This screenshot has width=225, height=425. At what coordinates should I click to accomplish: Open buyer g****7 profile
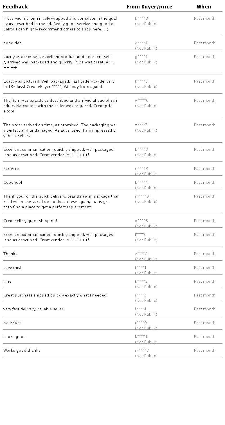coord(141,57)
